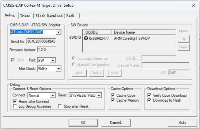Viewport: 200px width, 129px height.
Task: Expand the Max Clock 5MHz dropdown
Action: [58, 69]
